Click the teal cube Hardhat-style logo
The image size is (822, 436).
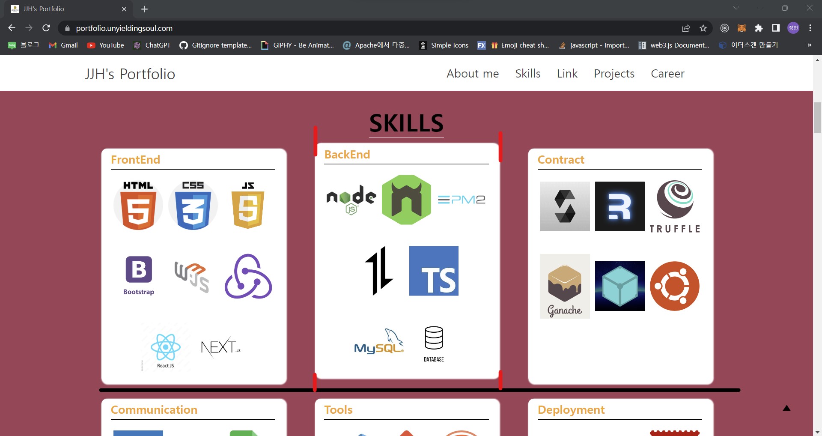pos(620,286)
